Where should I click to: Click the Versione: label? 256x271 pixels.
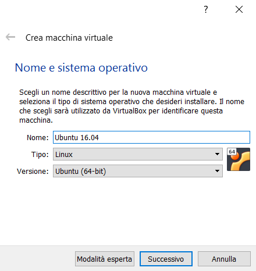(x=33, y=171)
